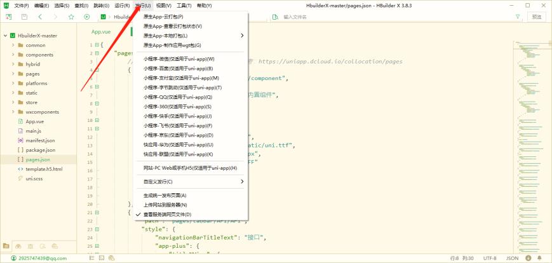Expand the common folder

click(x=13, y=45)
